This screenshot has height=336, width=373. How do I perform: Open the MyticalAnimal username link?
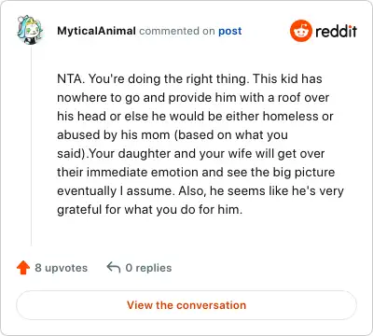point(96,31)
